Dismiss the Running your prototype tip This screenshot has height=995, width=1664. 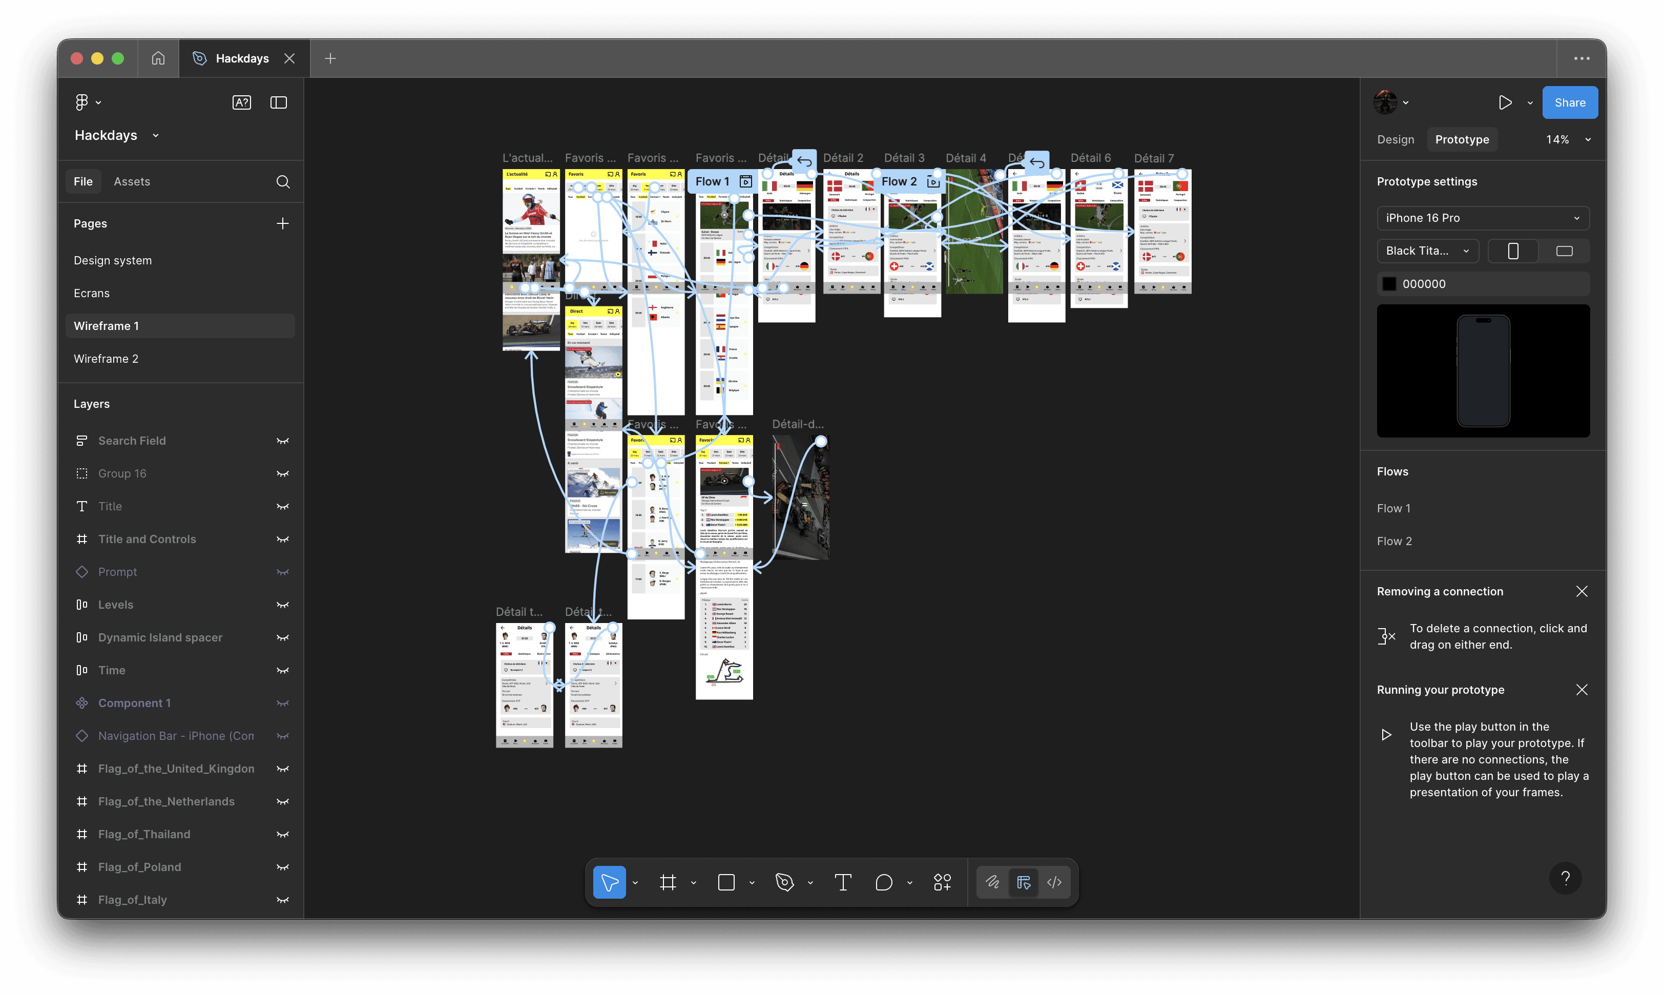pyautogui.click(x=1582, y=690)
